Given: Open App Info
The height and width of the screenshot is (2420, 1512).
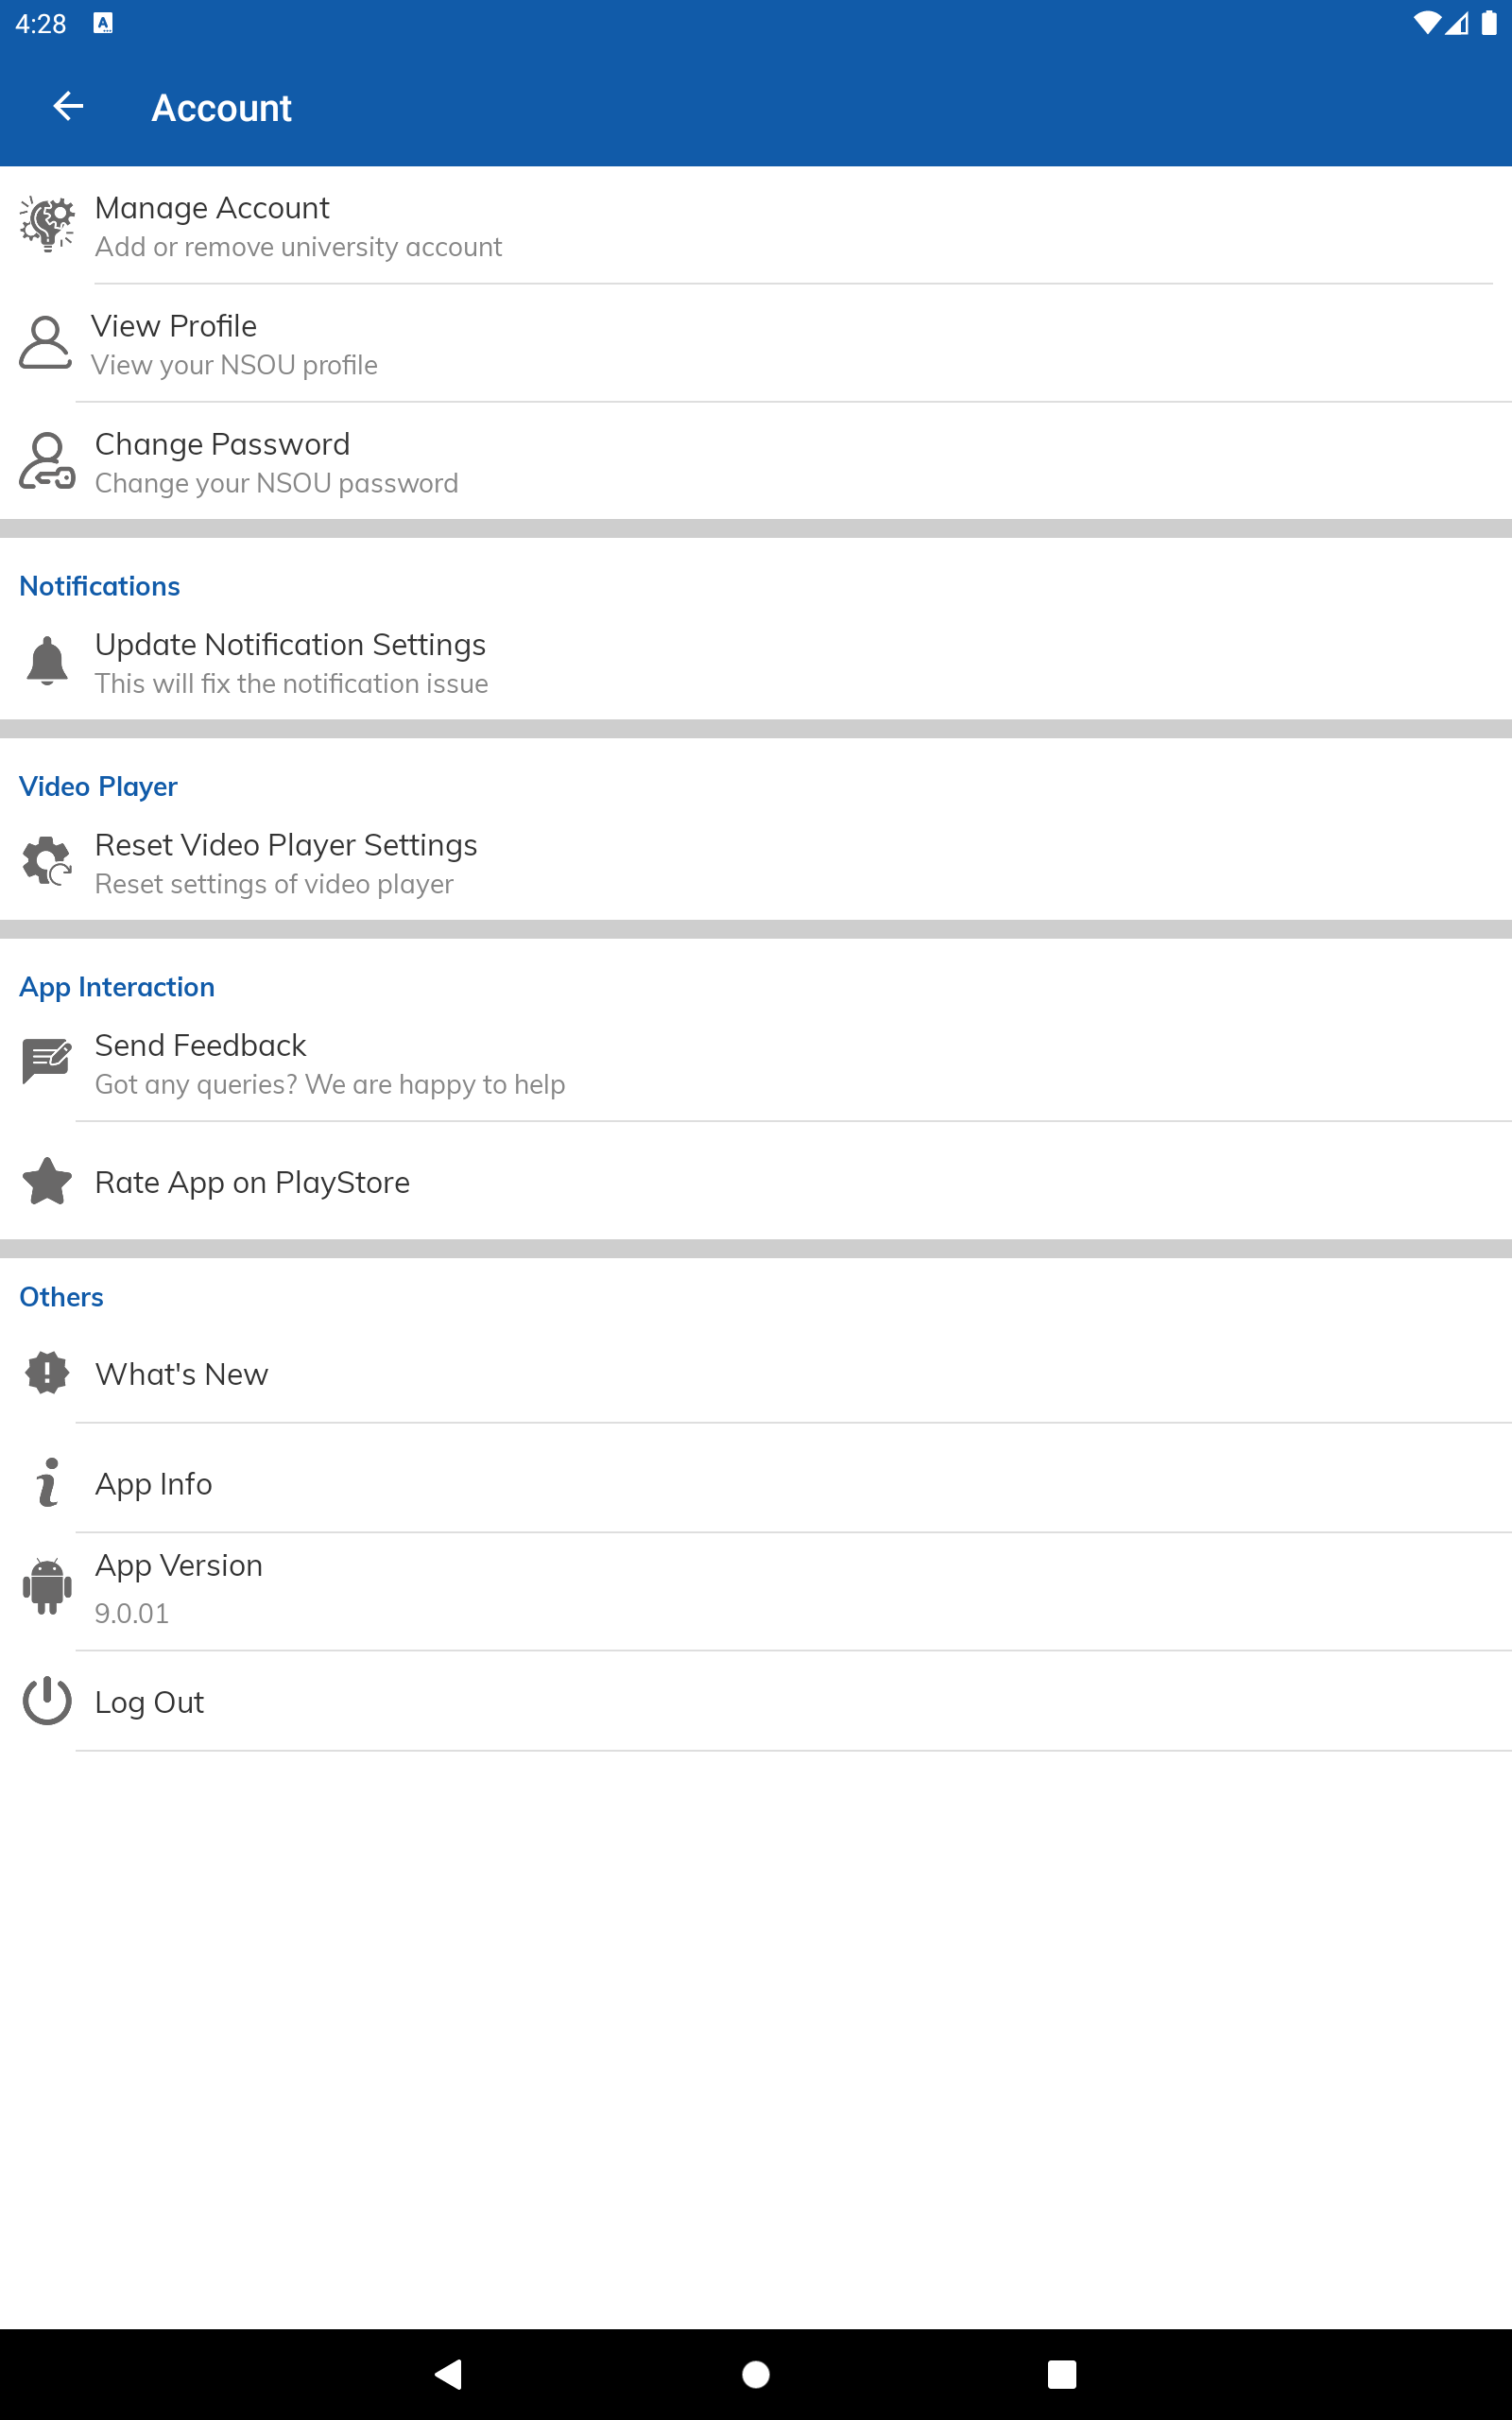Looking at the screenshot, I should [153, 1483].
